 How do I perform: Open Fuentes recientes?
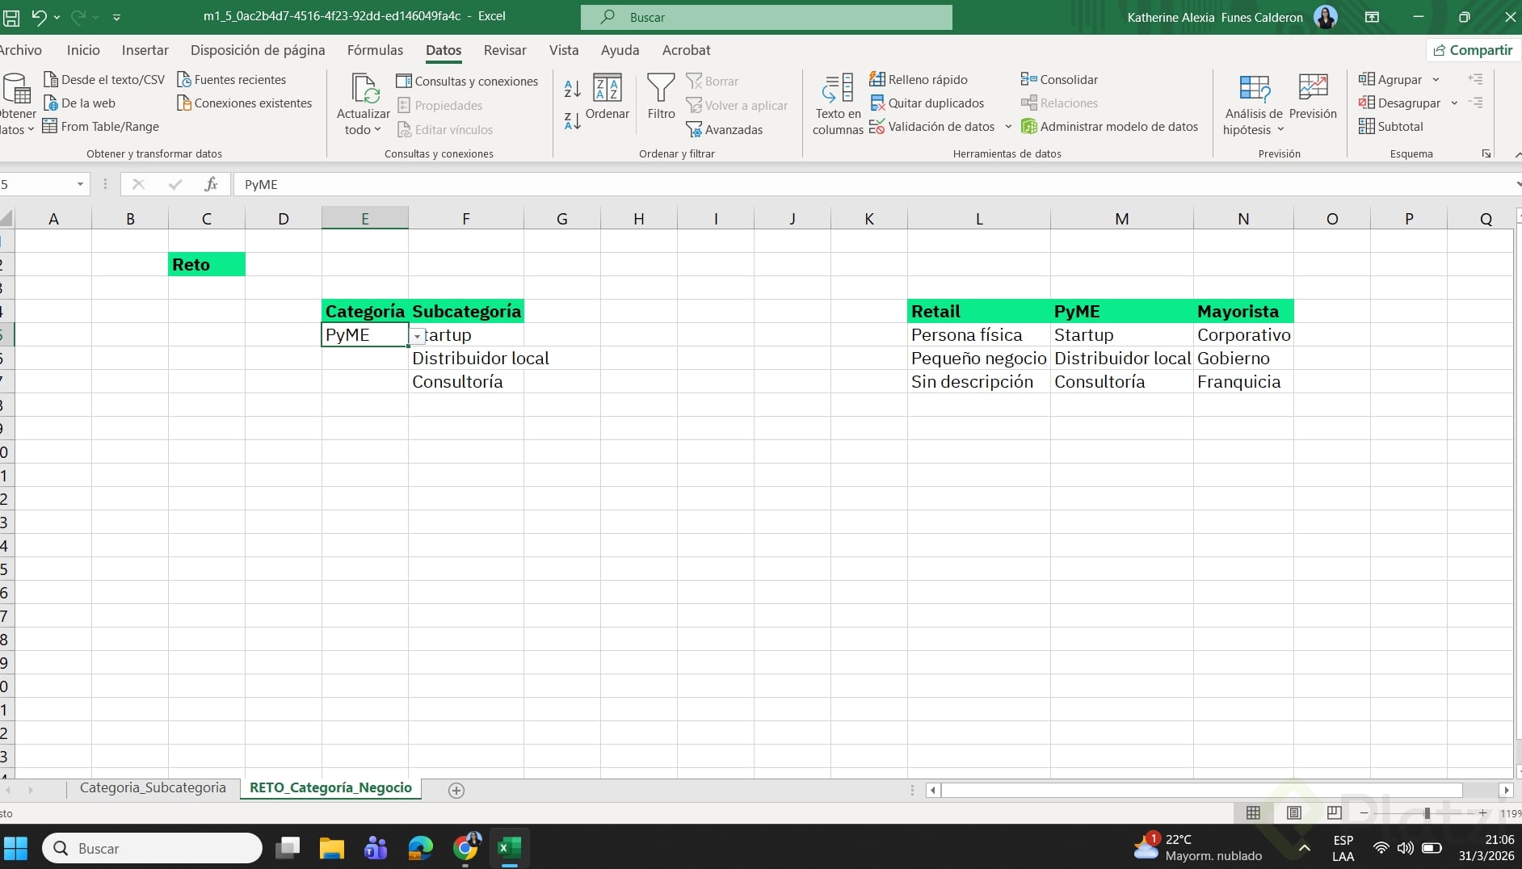231,80
